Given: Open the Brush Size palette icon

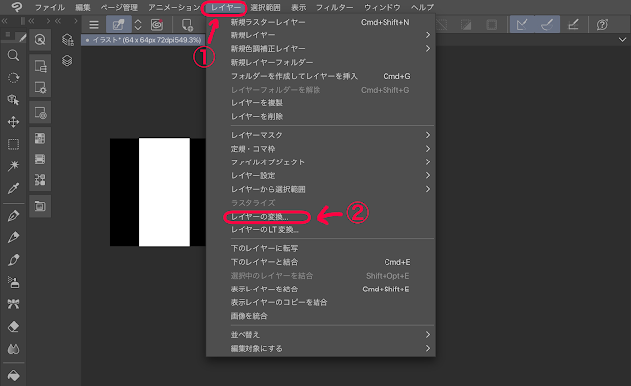Looking at the screenshot, I should point(39,113).
